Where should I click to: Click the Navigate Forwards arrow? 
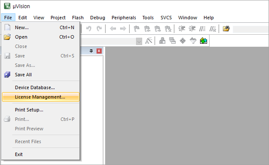coord(123,29)
